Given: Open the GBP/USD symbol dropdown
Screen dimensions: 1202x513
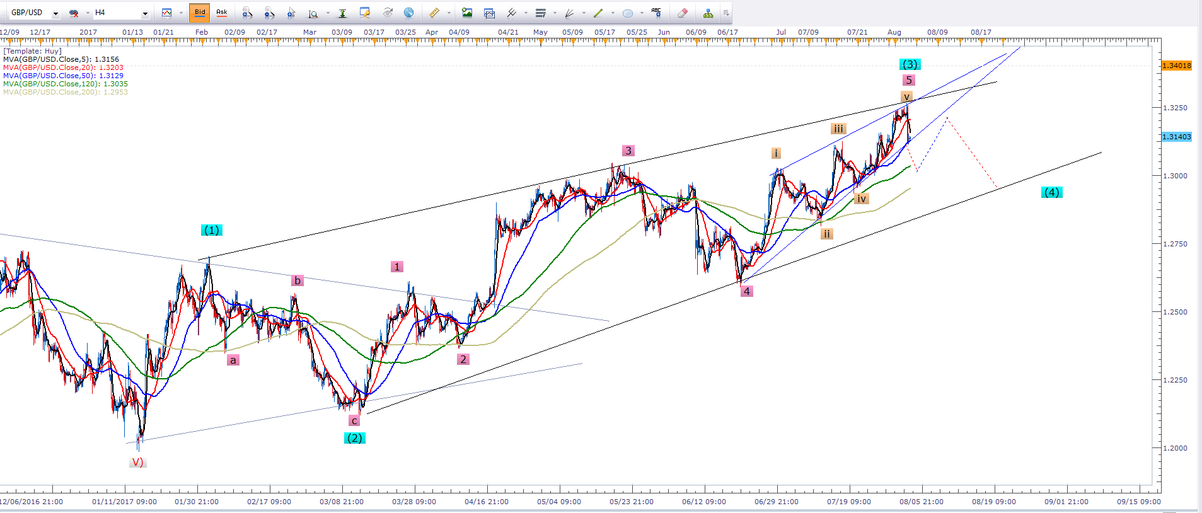Looking at the screenshot, I should click(x=55, y=13).
